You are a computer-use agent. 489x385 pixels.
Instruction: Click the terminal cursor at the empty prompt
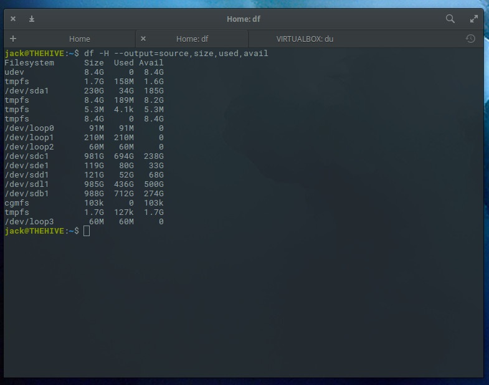click(x=87, y=231)
